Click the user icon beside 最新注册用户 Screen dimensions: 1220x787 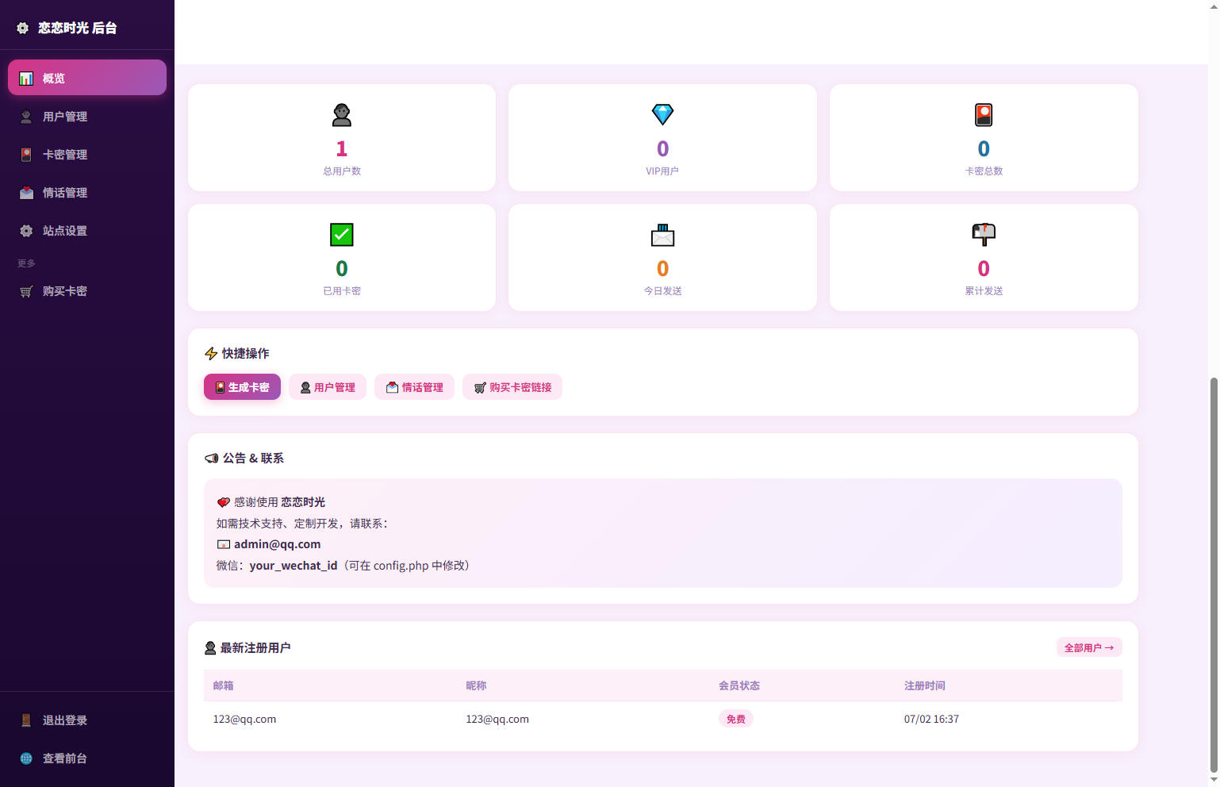(210, 648)
